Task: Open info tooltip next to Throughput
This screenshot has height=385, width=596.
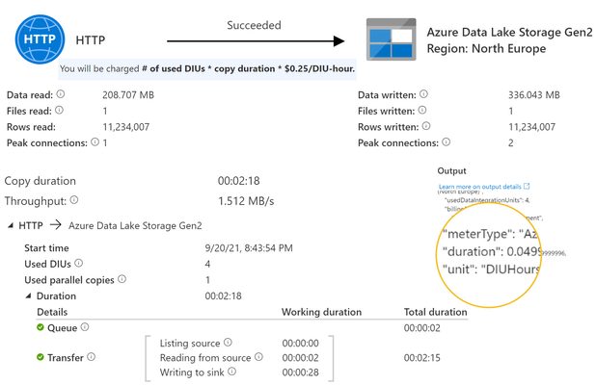Action: [74, 200]
